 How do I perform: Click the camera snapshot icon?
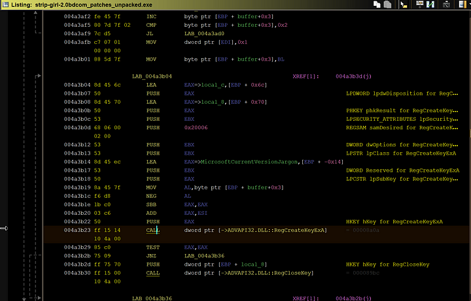coord(446,5)
